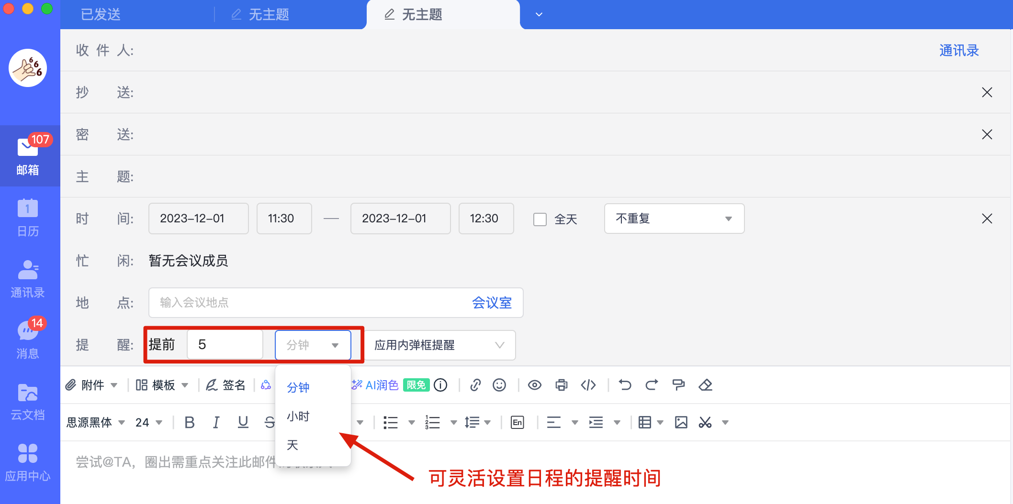Tick the 全天 all-day checkbox
Viewport: 1013px width, 504px height.
[x=540, y=219]
